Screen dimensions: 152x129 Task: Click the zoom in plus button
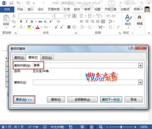tap(135, 127)
